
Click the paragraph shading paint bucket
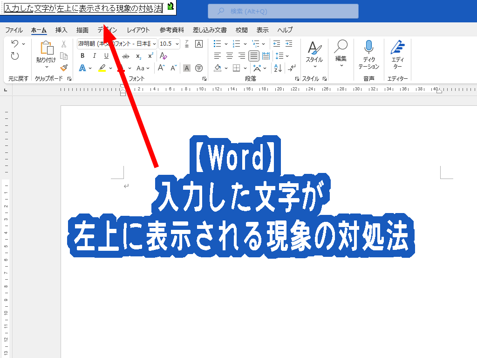pos(218,68)
